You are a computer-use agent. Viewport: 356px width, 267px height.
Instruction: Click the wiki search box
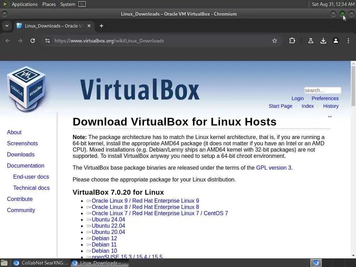point(323,90)
